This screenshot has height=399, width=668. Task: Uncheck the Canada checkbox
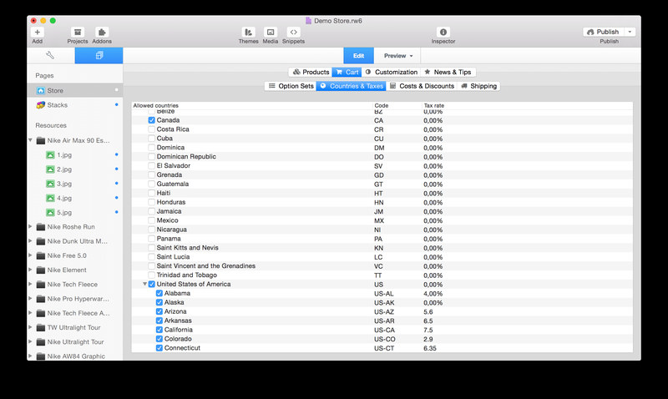point(151,120)
